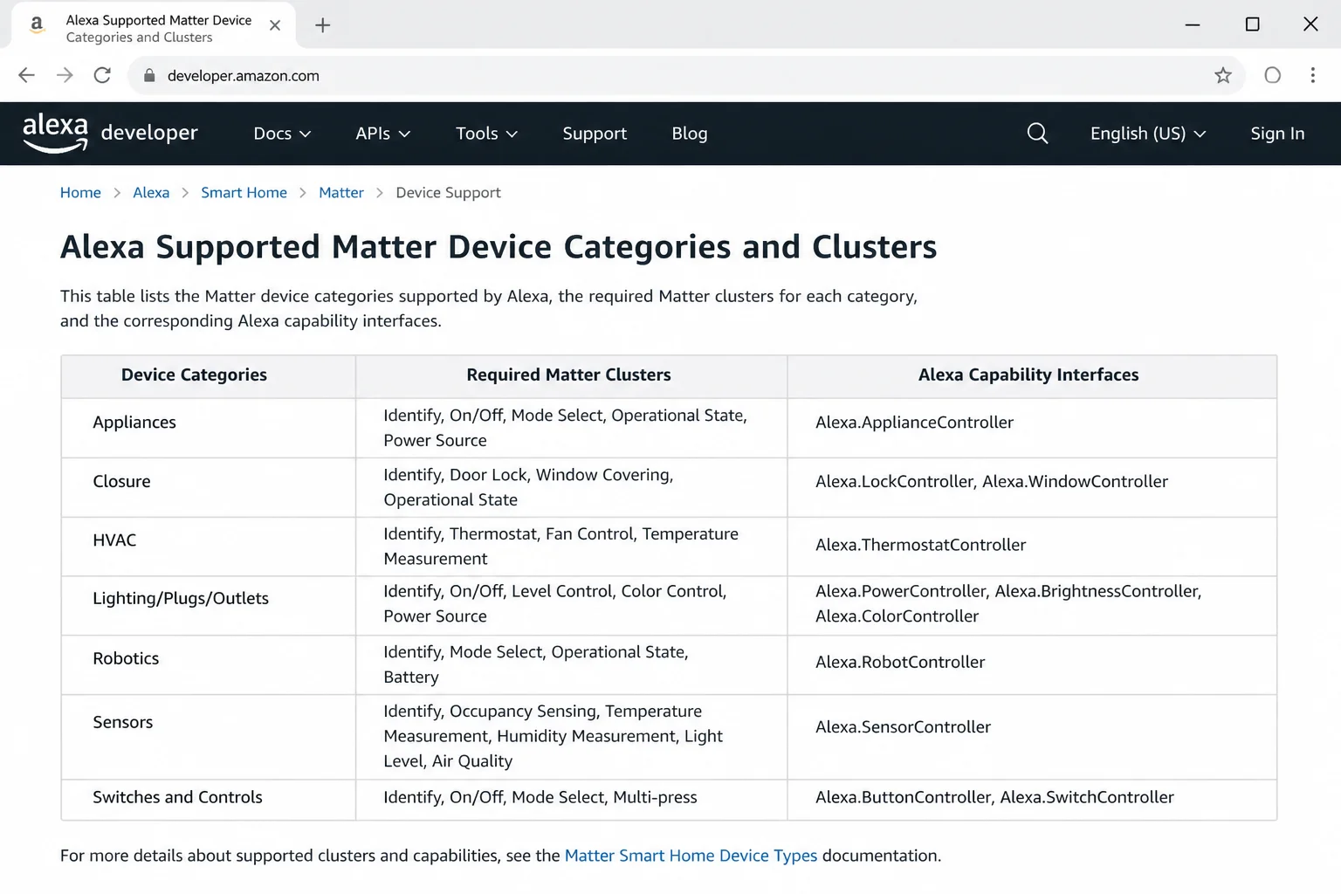
Task: Go to Smart Home breadcrumb link
Action: click(244, 192)
